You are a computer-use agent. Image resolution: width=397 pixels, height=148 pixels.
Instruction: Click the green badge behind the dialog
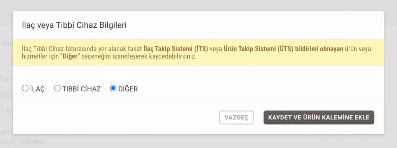[6, 95]
